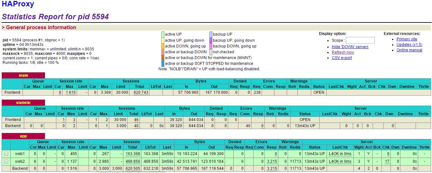Click the 'not checked' legend color box

click(x=211, y=52)
